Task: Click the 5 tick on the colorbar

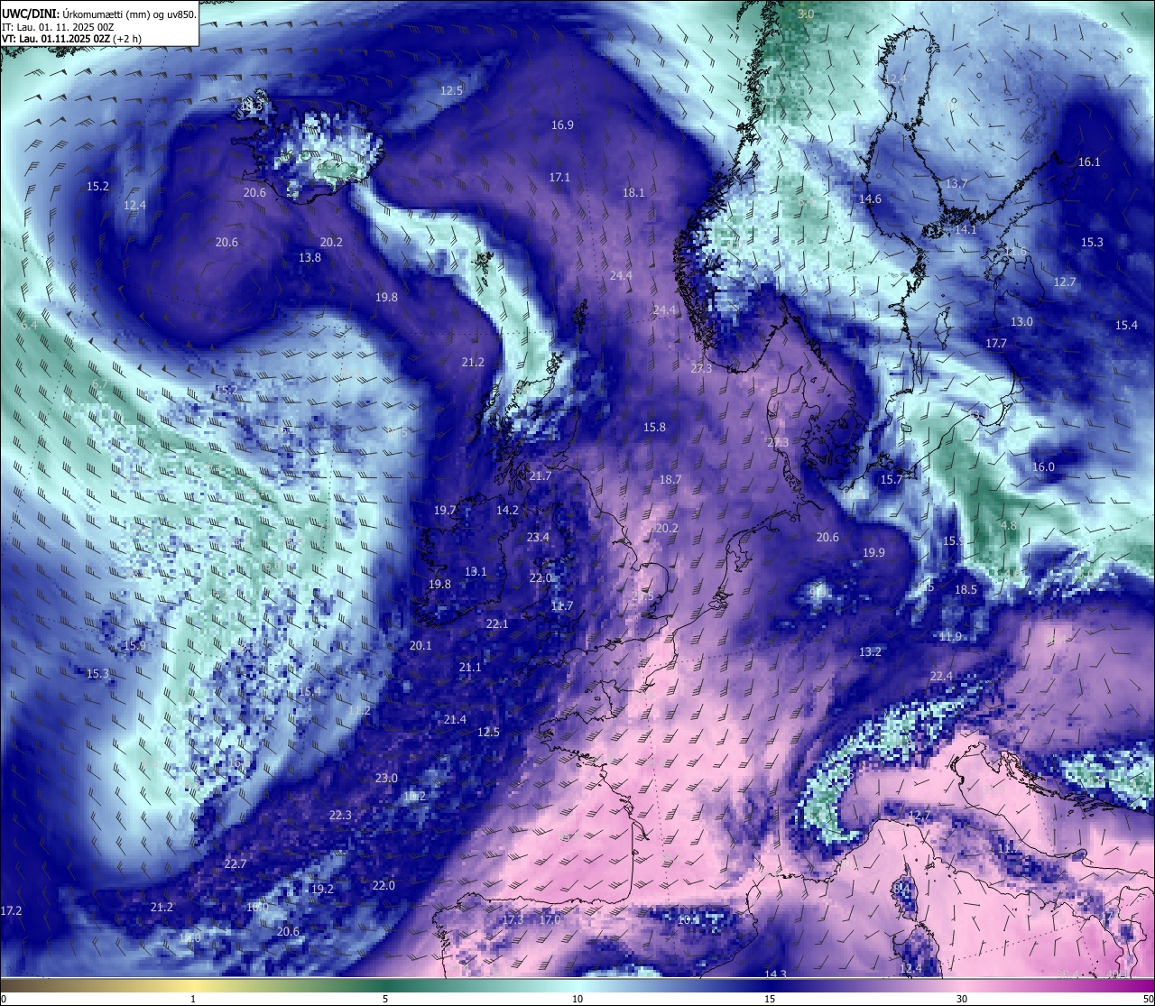Action: (385, 999)
